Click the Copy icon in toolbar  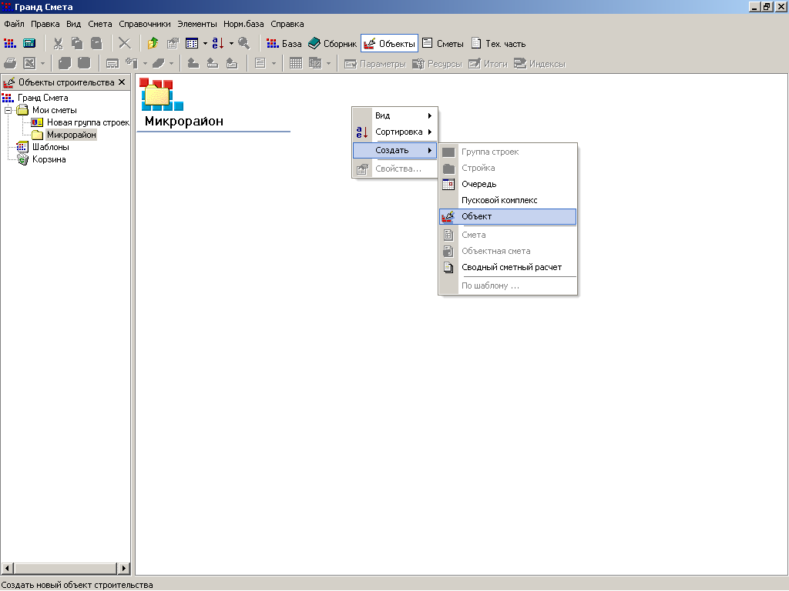point(77,44)
